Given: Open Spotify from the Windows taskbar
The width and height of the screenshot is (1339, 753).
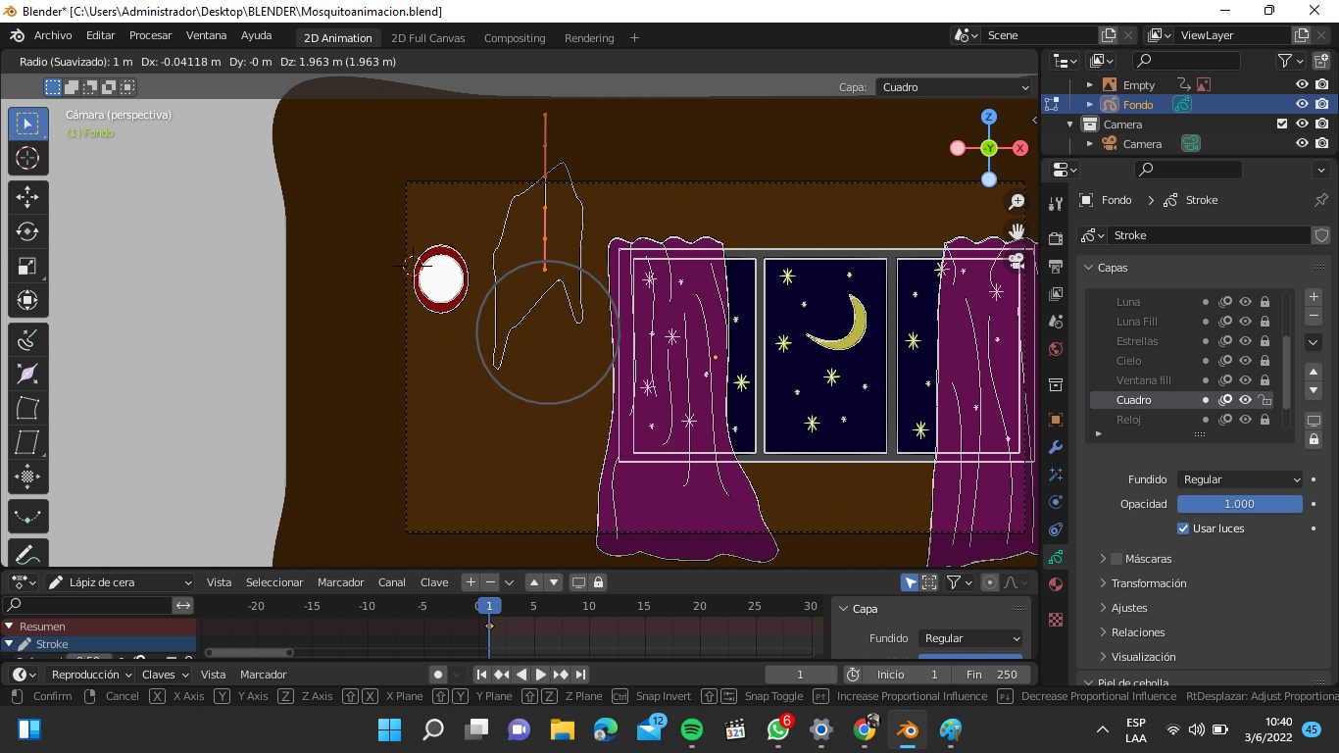Looking at the screenshot, I should pyautogui.click(x=691, y=729).
